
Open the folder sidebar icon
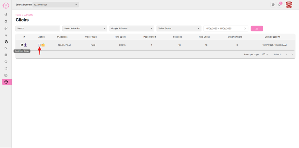[6, 75]
